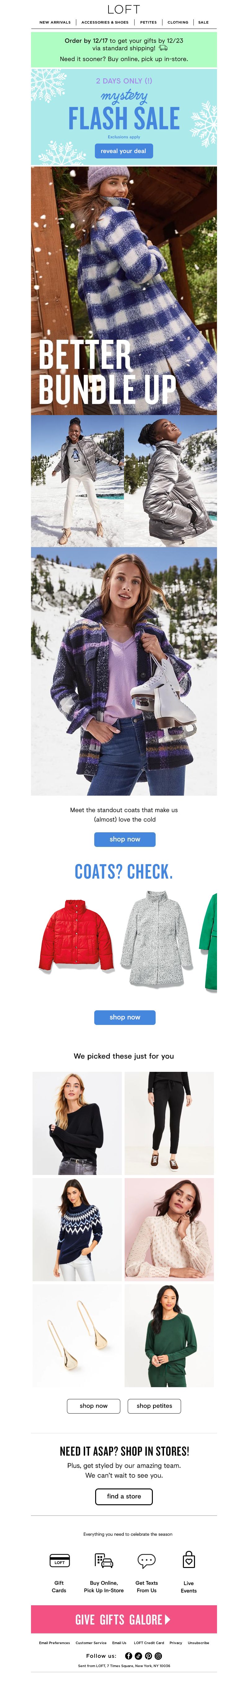The image size is (248, 1682).
Task: Open the Email Preferences footer link
Action: coord(54,1643)
